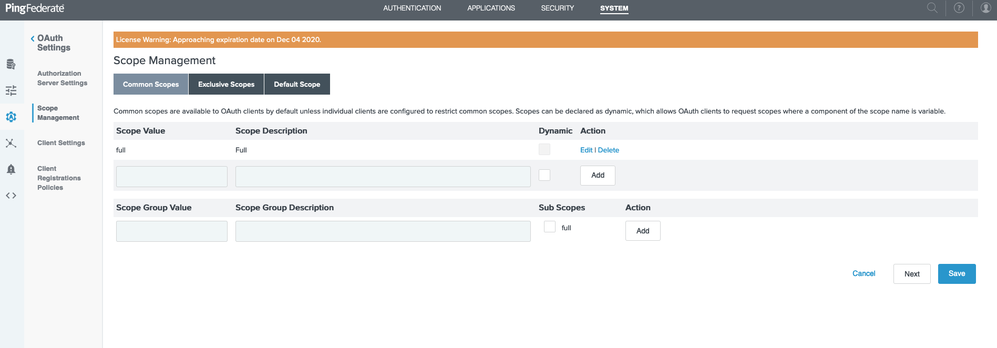Collapse OAuth Settings using the back chevron
The height and width of the screenshot is (348, 997).
(33, 38)
